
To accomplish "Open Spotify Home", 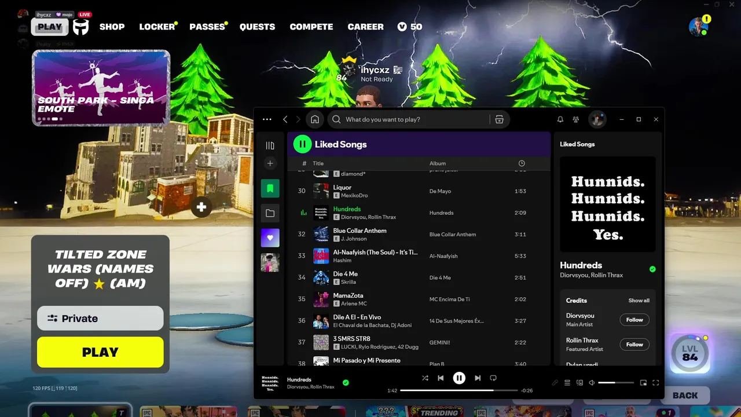I will [315, 119].
